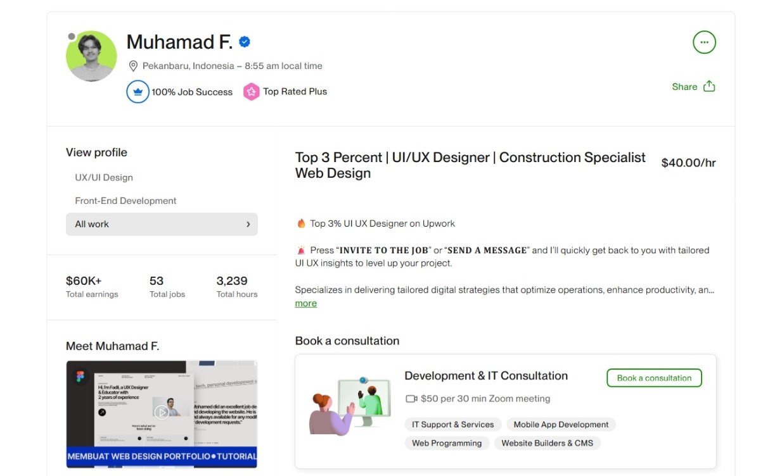This screenshot has height=476, width=782.
Task: Select the Website Builders & CMS tag
Action: (x=548, y=443)
